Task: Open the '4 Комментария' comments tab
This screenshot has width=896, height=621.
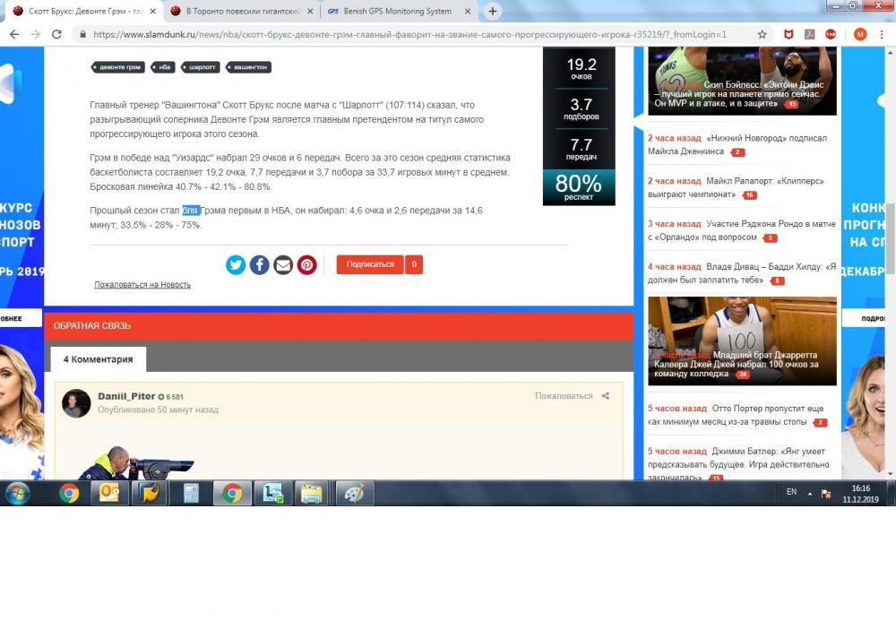Action: point(98,359)
